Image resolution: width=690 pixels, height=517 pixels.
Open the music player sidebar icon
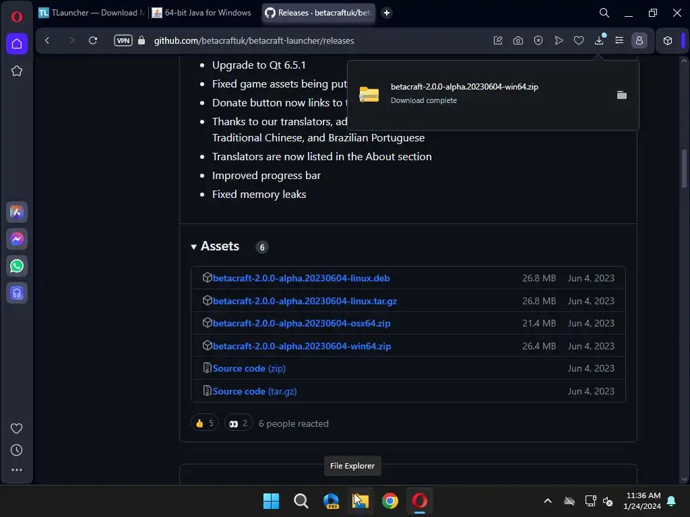point(17,293)
